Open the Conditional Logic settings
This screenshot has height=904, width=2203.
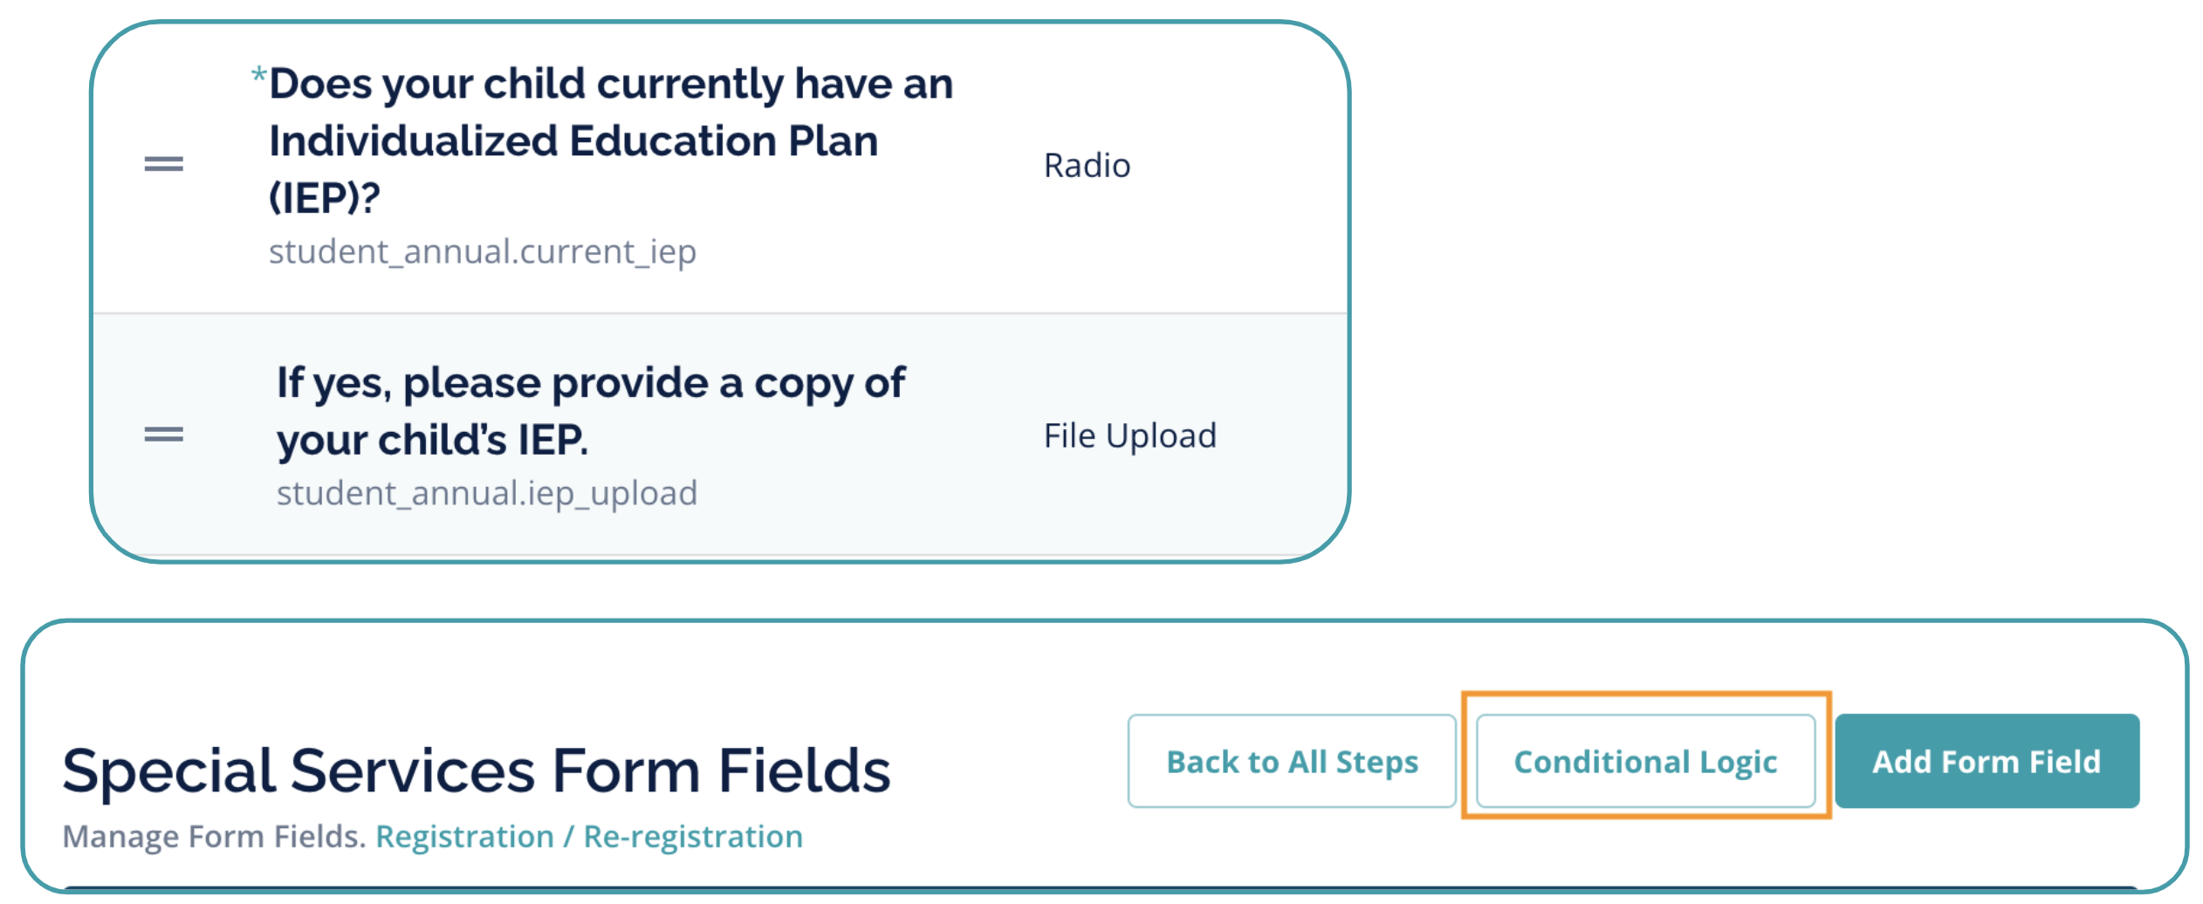click(1644, 761)
